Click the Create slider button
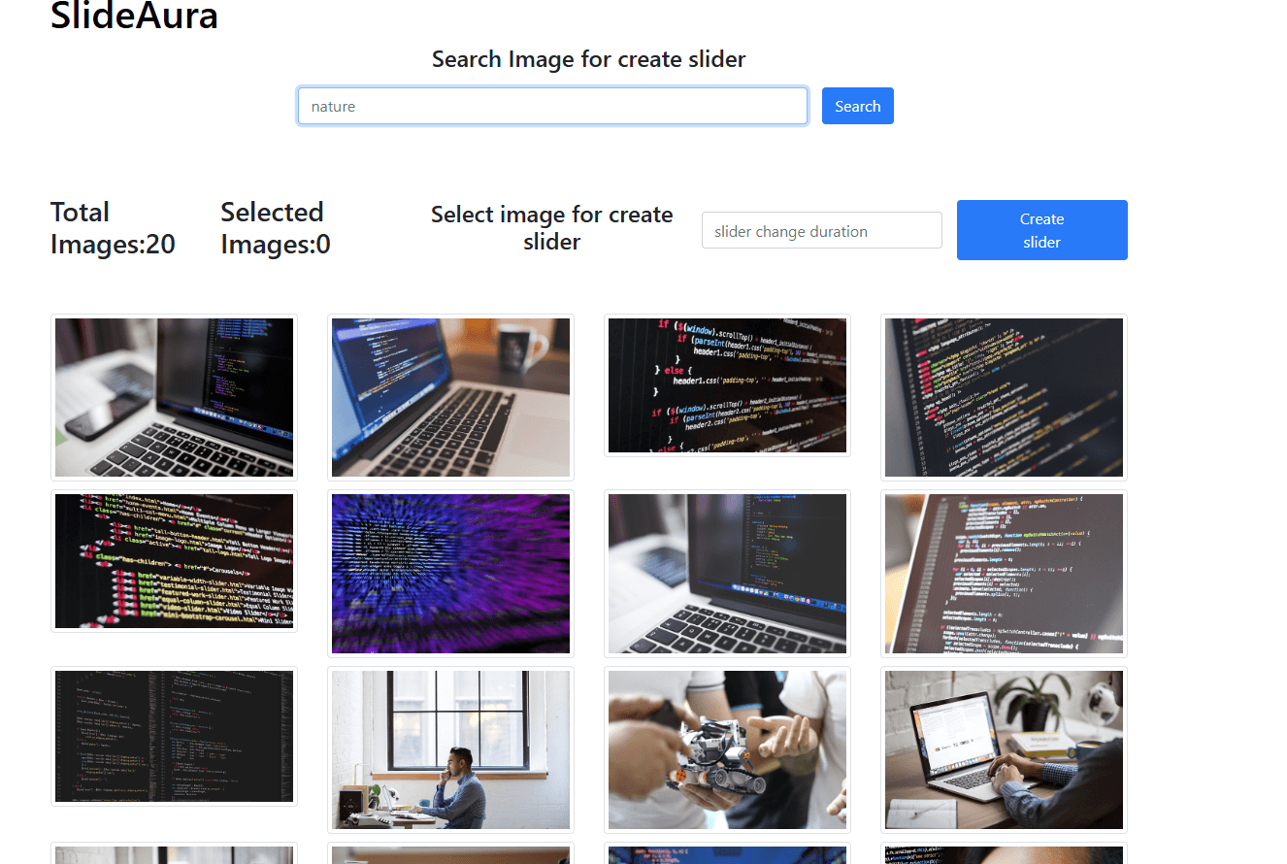 [1042, 230]
